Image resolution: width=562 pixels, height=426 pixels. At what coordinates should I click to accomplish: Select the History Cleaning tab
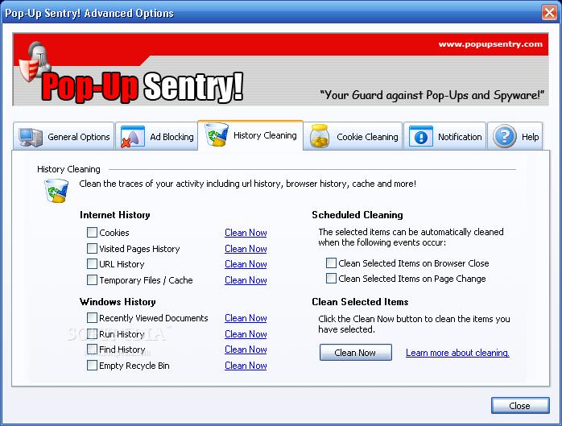[250, 135]
